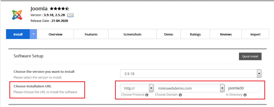
Task: Open the Install tab
Action: 18,34
